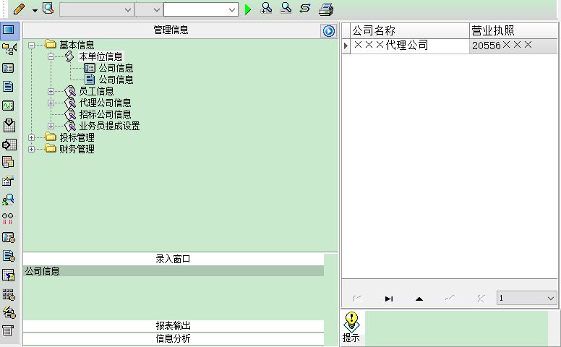Select the 员工信息 tree item
Image resolution: width=561 pixels, height=347 pixels.
(x=96, y=91)
